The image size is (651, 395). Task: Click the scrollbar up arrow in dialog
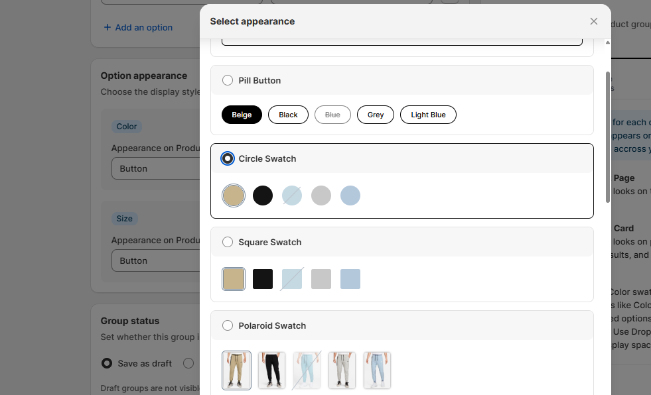(x=608, y=42)
